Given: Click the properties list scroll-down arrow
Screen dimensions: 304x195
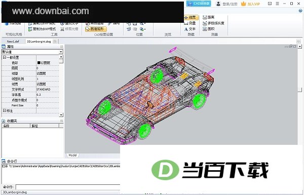Looking at the screenshot, I should [x=61, y=115].
